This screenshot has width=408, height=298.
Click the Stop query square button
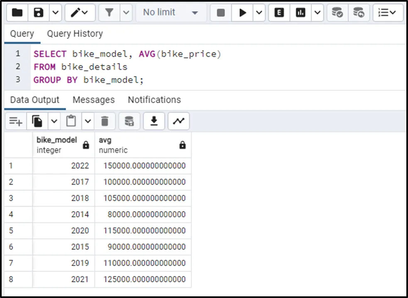pyautogui.click(x=221, y=13)
